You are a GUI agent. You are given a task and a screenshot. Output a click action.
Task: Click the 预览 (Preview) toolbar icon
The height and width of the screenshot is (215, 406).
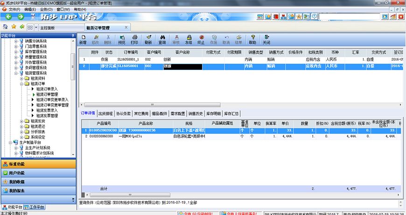tap(122, 39)
